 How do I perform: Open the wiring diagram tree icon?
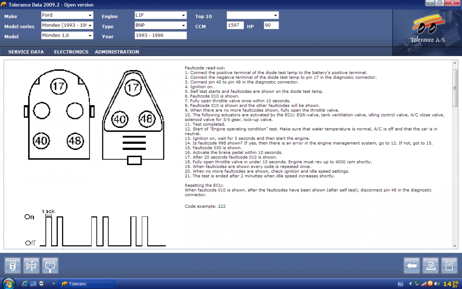click(x=32, y=265)
